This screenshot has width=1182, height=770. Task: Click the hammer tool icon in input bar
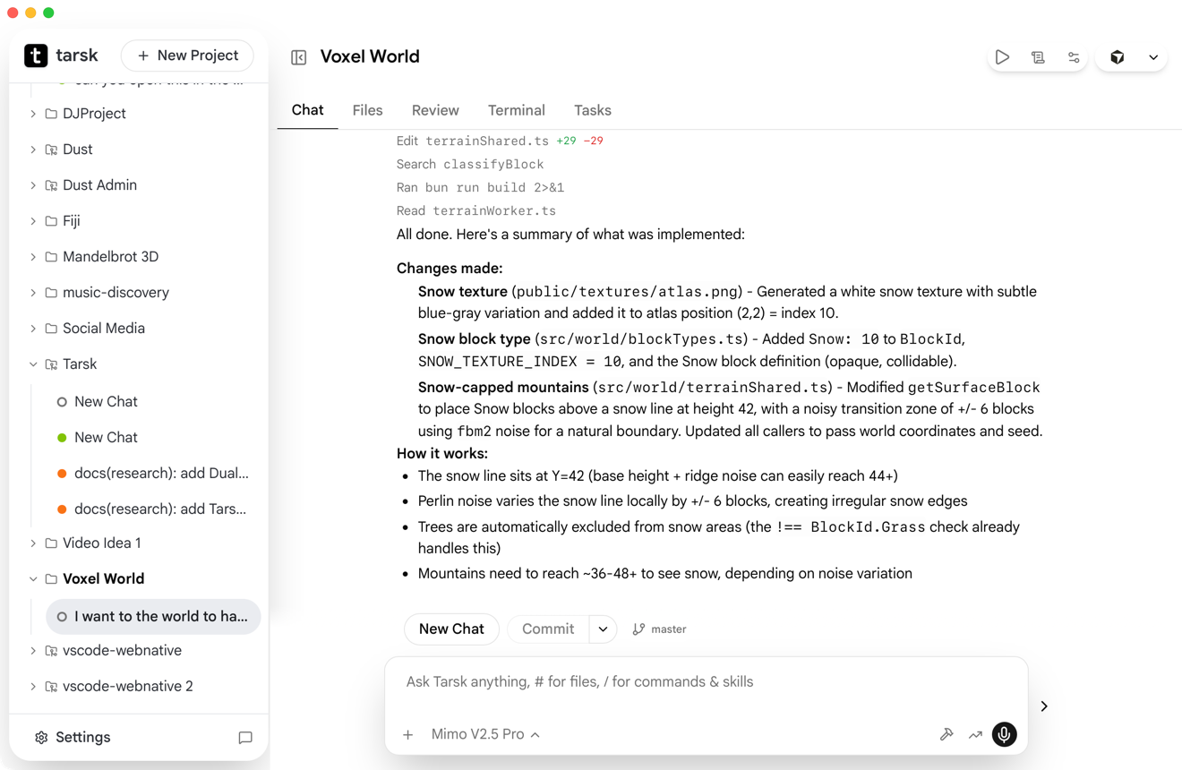tap(946, 735)
